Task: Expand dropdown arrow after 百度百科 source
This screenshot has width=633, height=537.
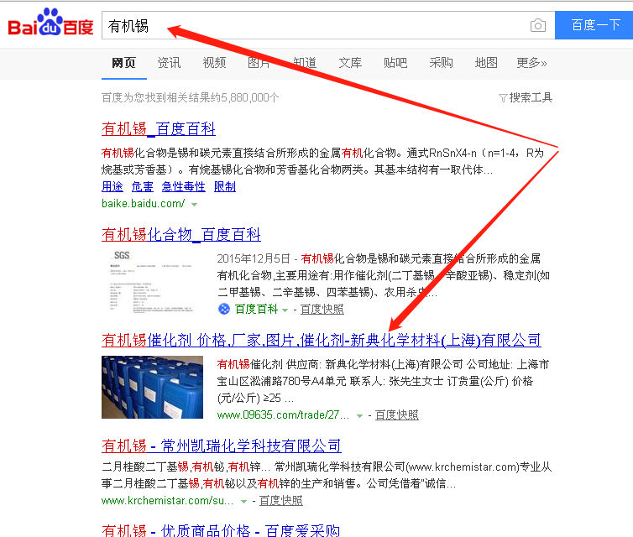Action: coord(285,310)
